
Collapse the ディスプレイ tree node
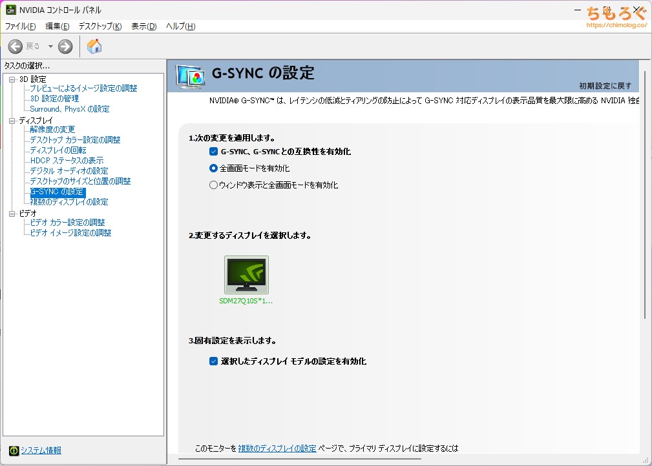click(x=12, y=121)
